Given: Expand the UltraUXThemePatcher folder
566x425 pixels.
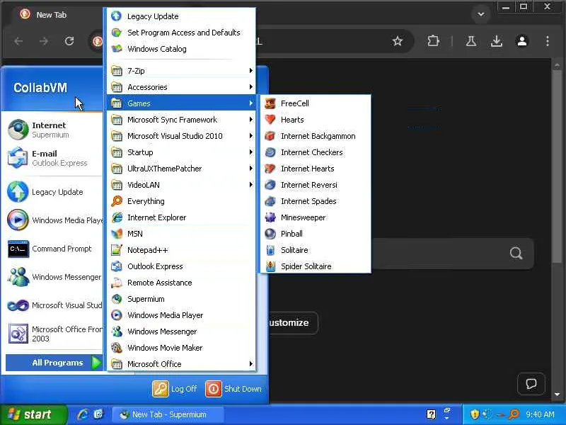Looking at the screenshot, I should click(181, 169).
